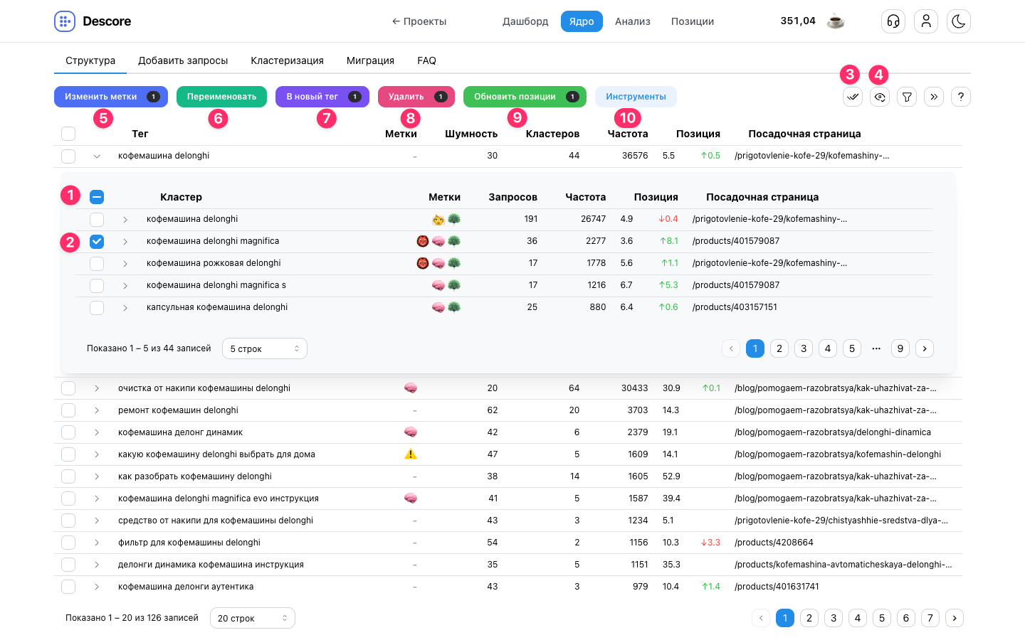Click the brain label in the magnifica evo инструкция row
The image size is (1025, 640).
click(411, 498)
